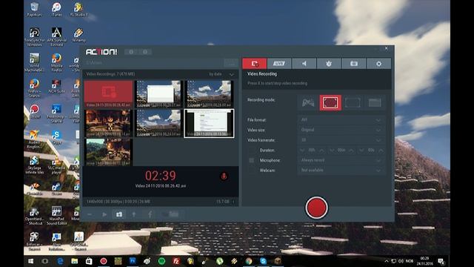This screenshot has height=267, width=474.
Task: Open the benchmark tab before the screenshots tab
Action: point(329,64)
